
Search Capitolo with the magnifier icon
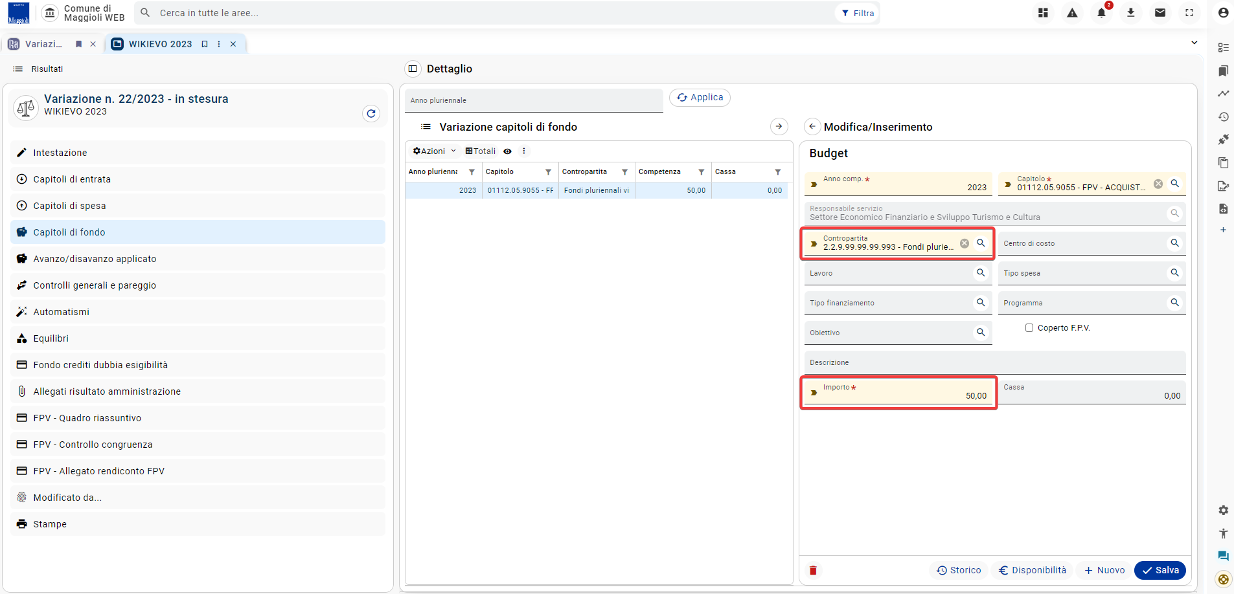(x=1174, y=184)
